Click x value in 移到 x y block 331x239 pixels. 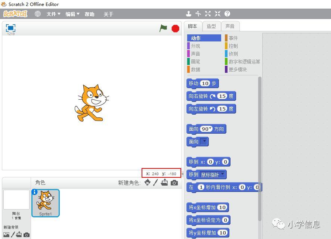[x=210, y=162]
